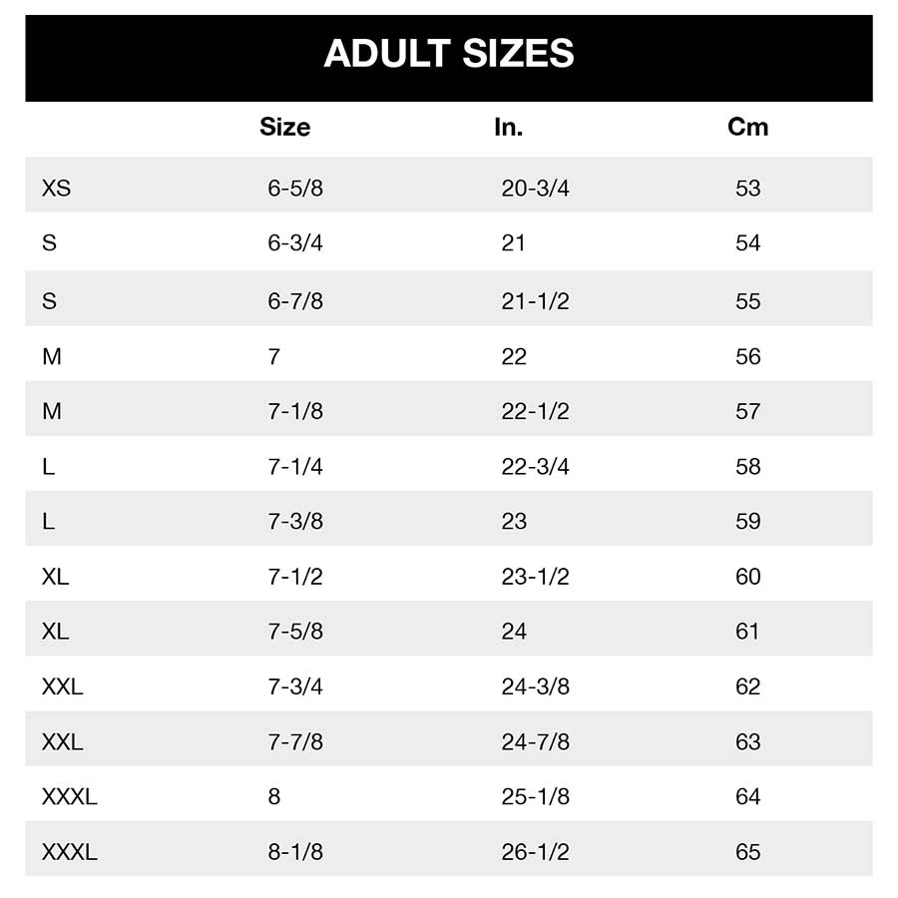This screenshot has height=898, width=898.
Task: Click the 8-1/8 size cell
Action: pos(295,852)
